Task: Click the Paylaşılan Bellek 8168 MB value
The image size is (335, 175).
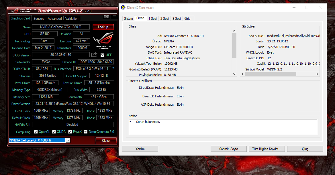Action: click(170, 75)
